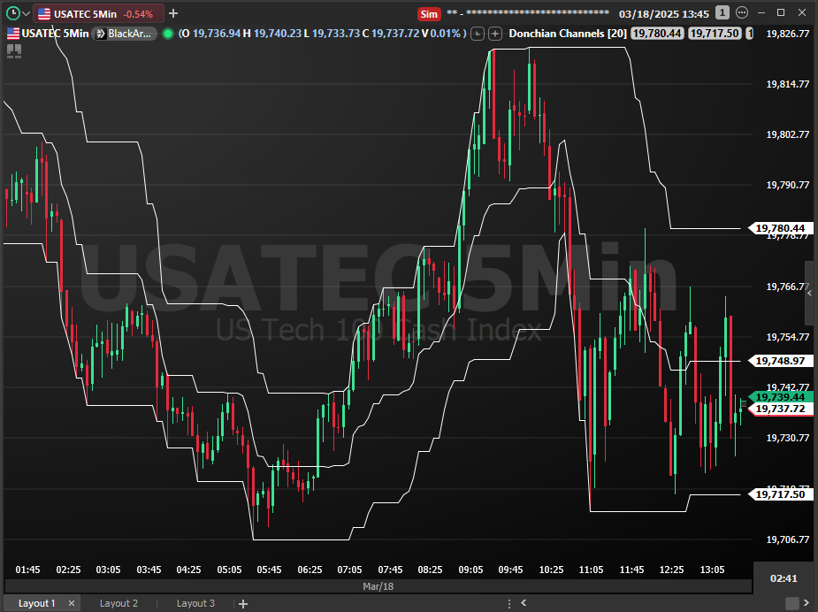Switch to the Layout 2 tab
This screenshot has width=818, height=612.
[x=118, y=603]
